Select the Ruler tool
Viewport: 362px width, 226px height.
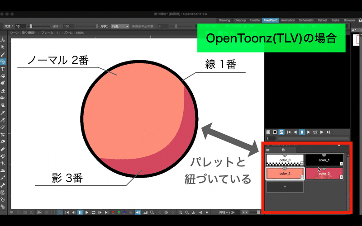3,127
